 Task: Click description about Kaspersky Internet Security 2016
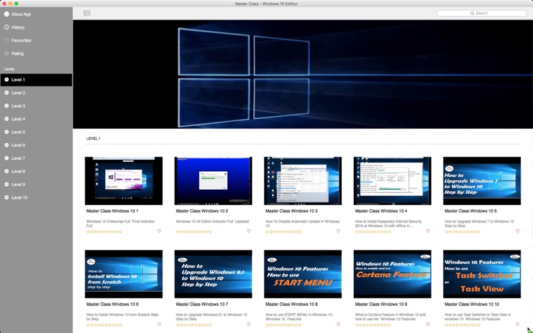pyautogui.click(x=388, y=224)
